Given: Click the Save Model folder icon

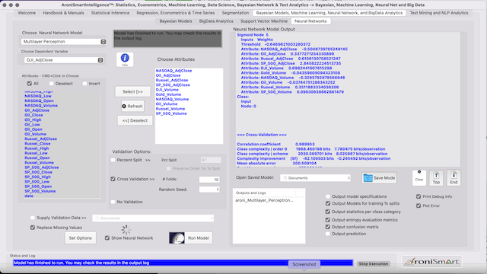Looking at the screenshot, I should 368,178.
